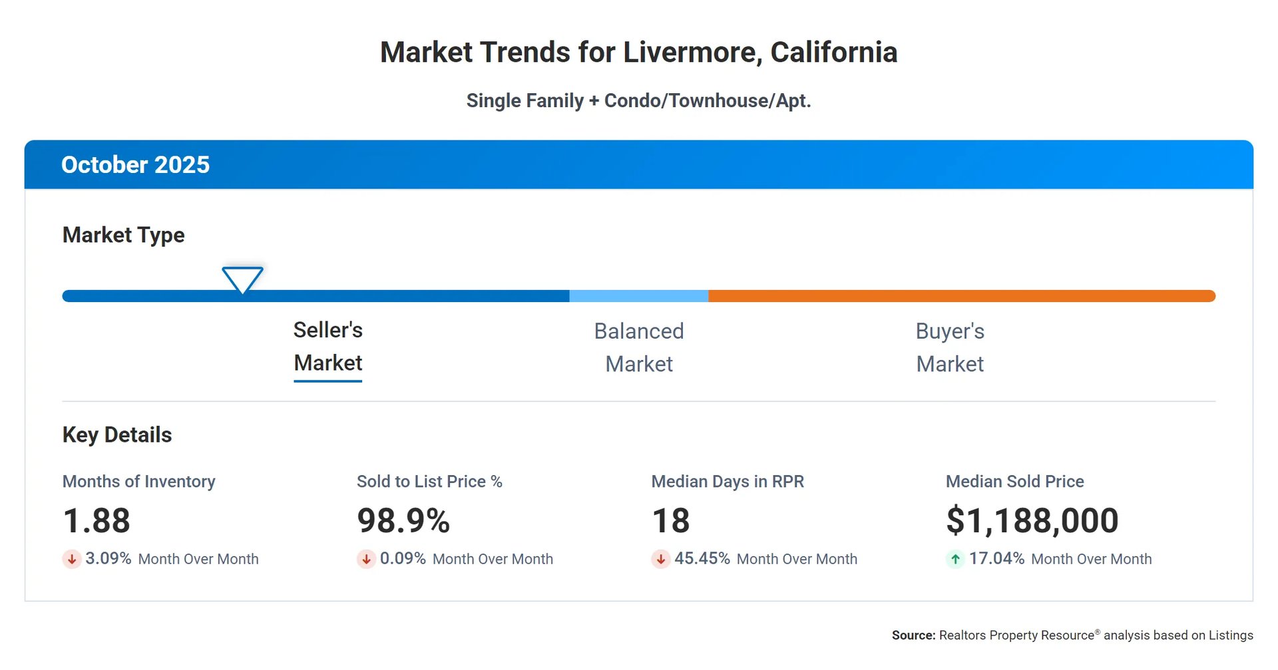Image resolution: width=1278 pixels, height=670 pixels.
Task: Click the orange Buyer's Market bar segment
Action: pyautogui.click(x=961, y=296)
